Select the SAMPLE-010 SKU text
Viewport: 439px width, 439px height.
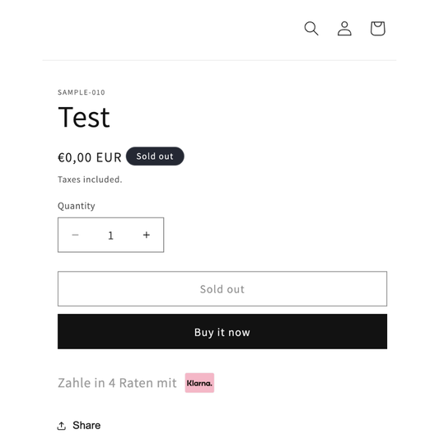point(82,92)
